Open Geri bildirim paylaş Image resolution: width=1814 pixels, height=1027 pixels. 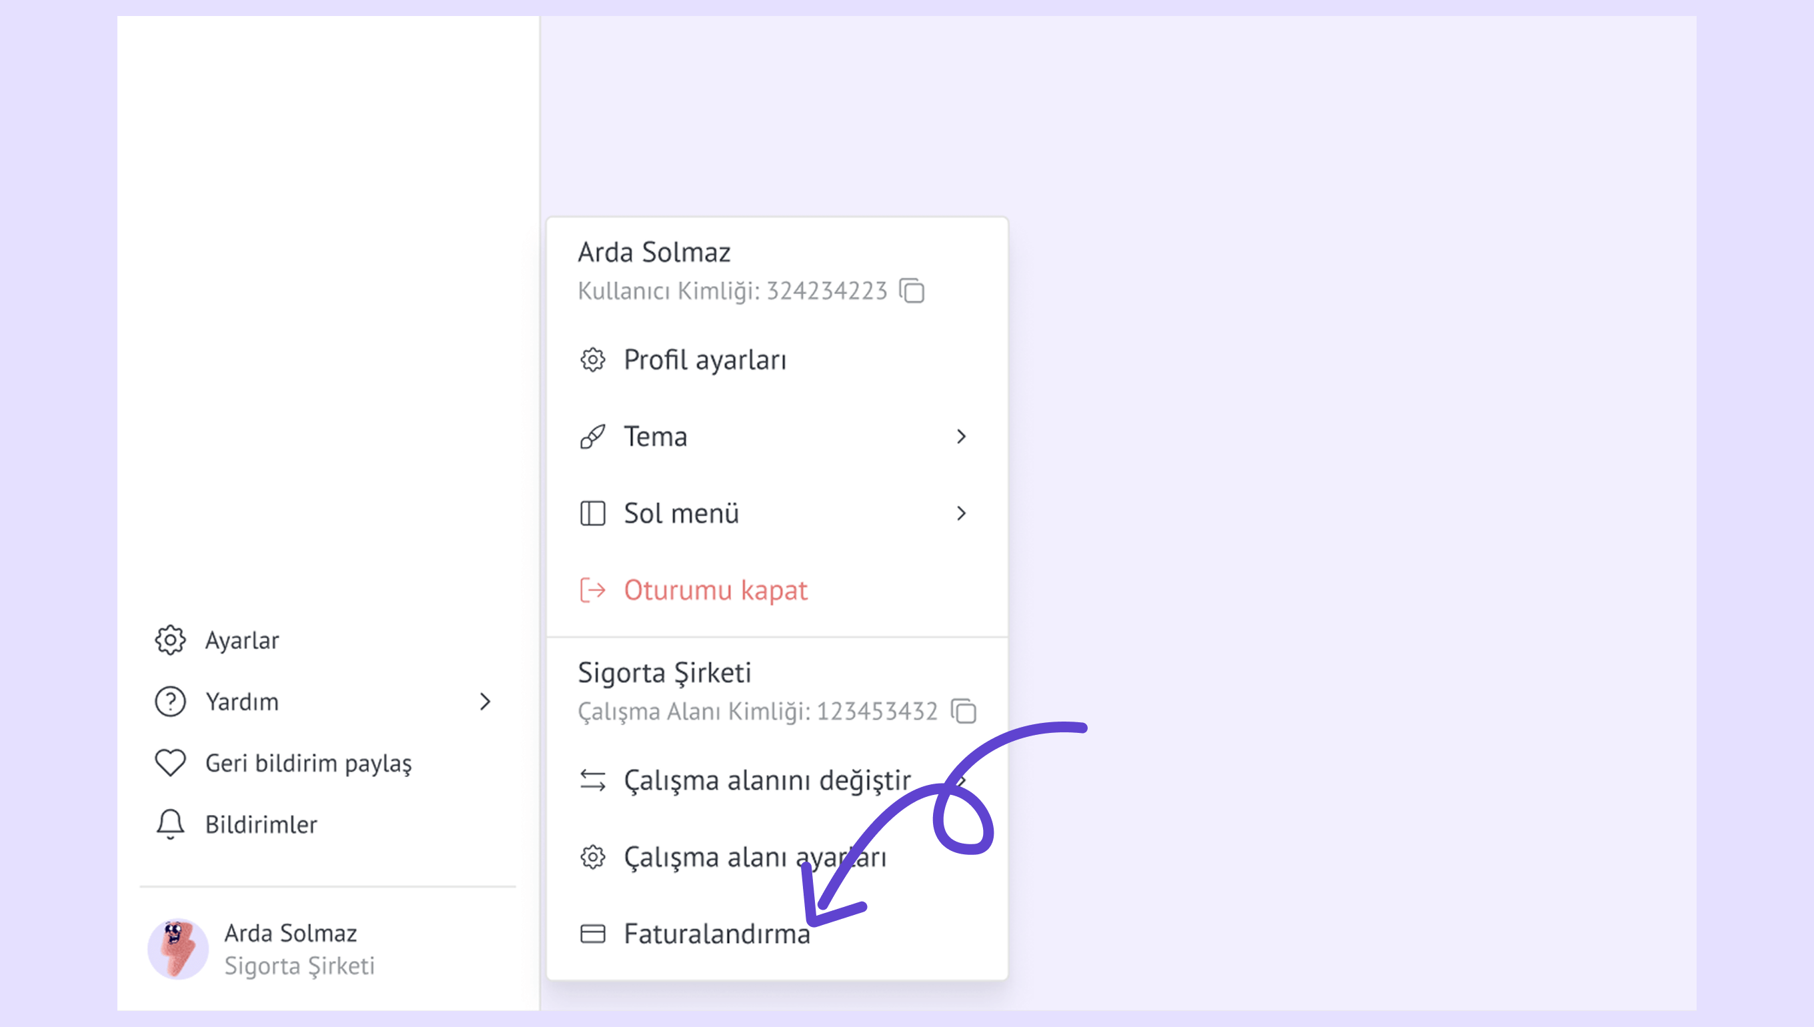(x=308, y=763)
